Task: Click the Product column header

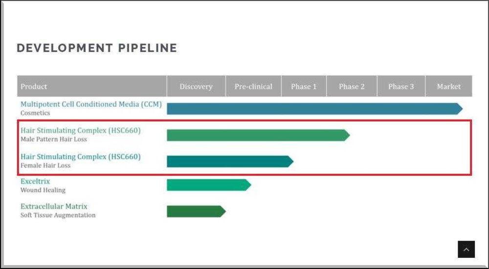Action: 34,86
